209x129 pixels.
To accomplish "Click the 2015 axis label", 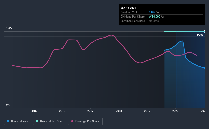I will [x=34, y=111].
